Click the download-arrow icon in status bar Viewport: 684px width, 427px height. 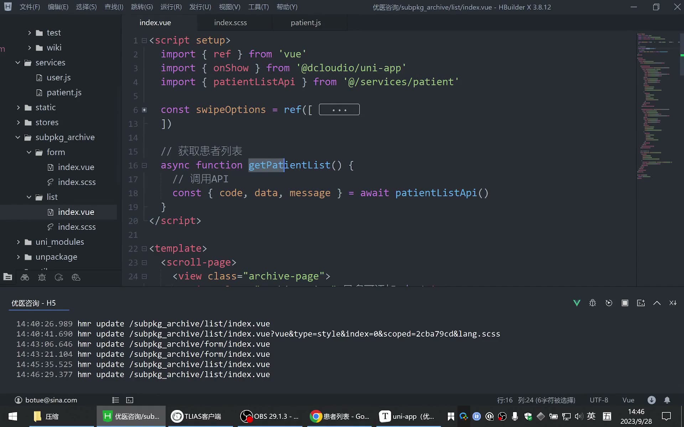pos(652,400)
